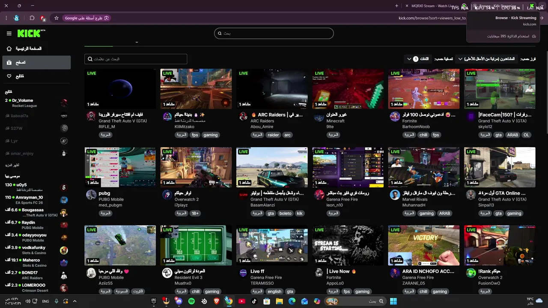Open S27W channel in the sidebar
Screen dimensions: 548x308
[36, 128]
